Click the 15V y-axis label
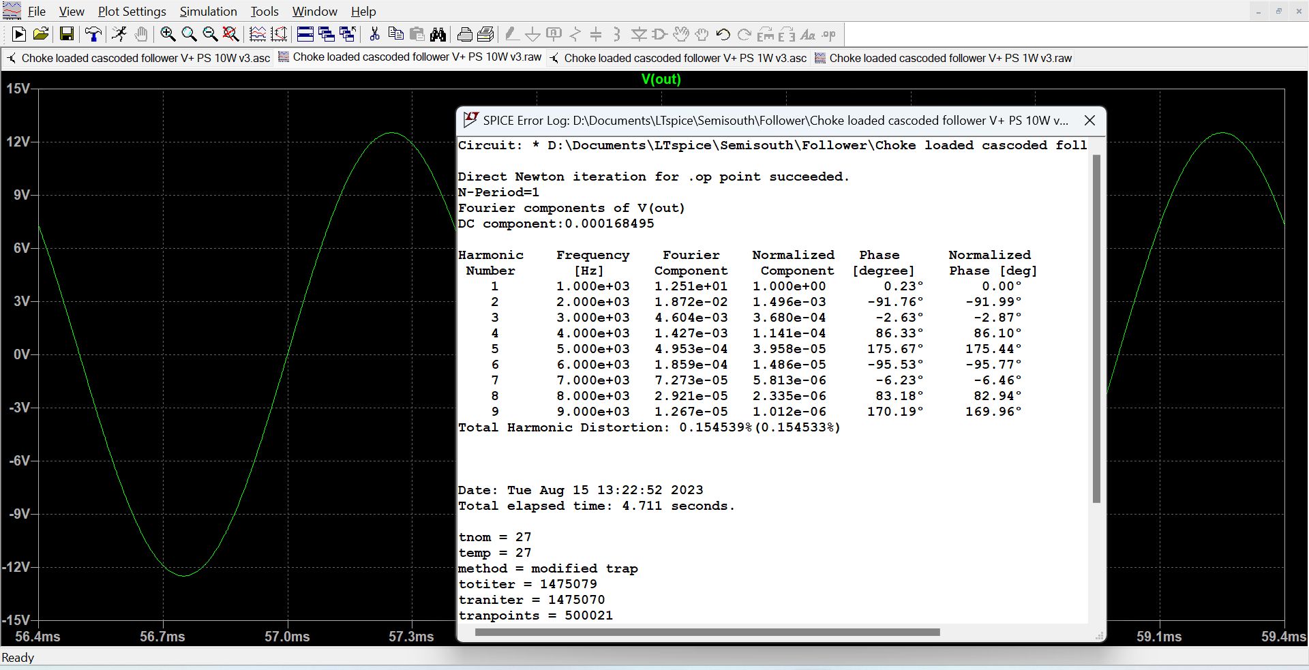 coord(18,89)
